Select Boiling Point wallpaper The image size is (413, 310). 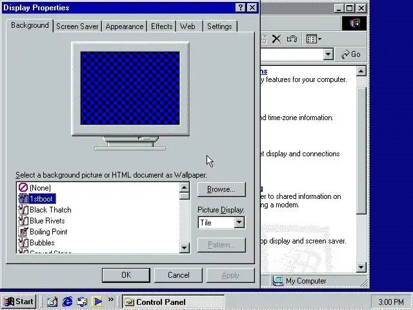coord(48,232)
